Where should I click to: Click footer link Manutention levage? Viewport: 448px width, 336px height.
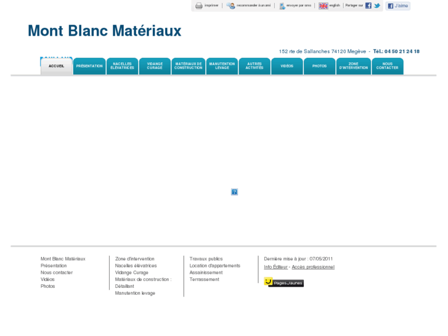[135, 293]
